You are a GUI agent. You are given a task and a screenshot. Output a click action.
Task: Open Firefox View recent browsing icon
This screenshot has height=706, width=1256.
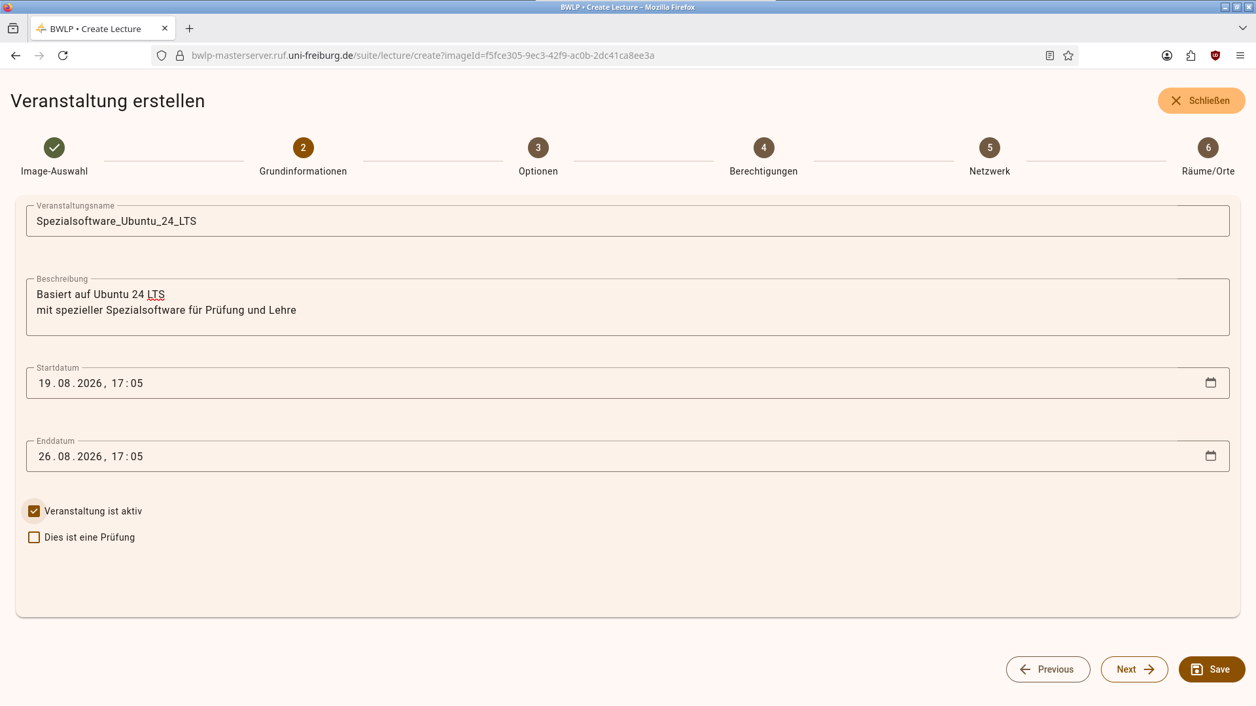[13, 29]
